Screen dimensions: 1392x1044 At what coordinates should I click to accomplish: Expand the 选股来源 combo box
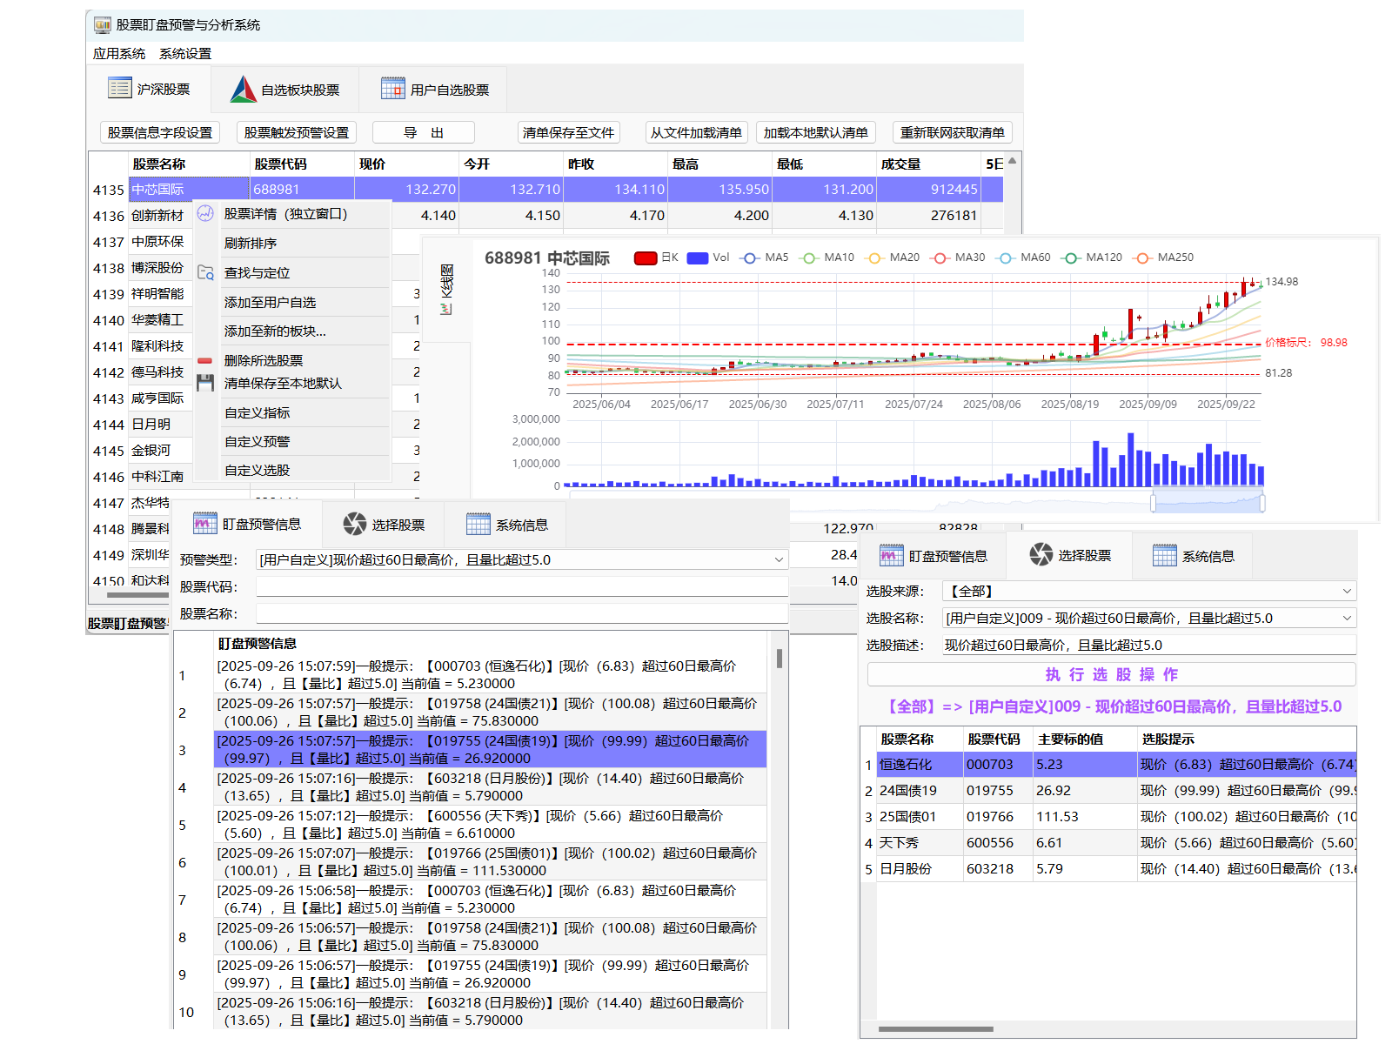tap(1347, 592)
